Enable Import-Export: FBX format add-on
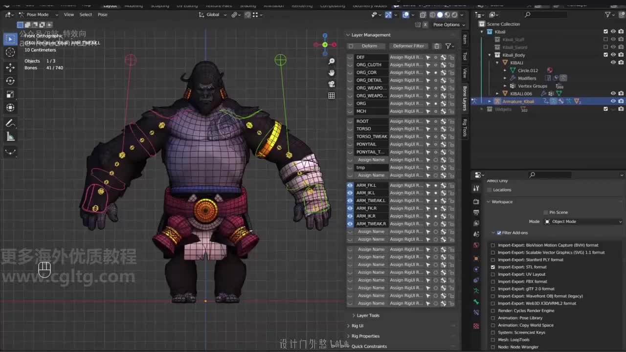626x352 pixels. 493,282
